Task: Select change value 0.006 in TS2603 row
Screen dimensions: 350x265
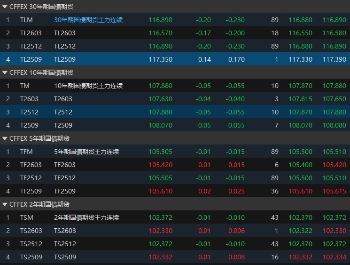Action: [236, 231]
